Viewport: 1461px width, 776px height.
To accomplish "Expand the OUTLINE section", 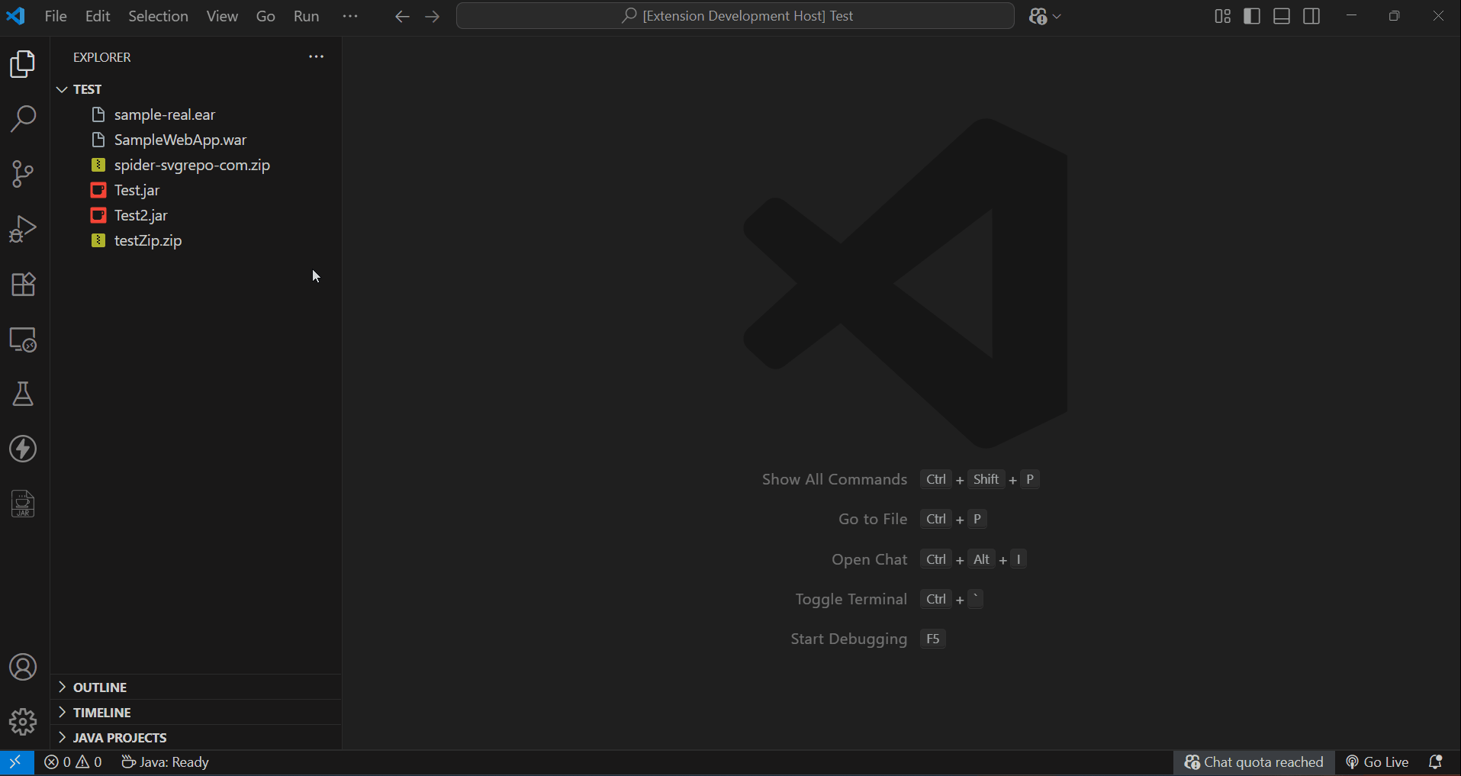I will [196, 687].
